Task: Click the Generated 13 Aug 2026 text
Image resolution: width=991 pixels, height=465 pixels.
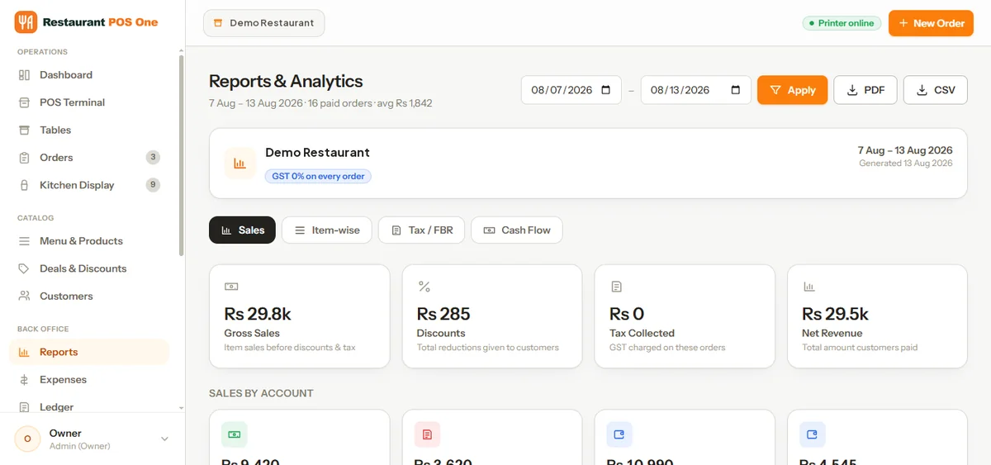Action: pos(905,164)
